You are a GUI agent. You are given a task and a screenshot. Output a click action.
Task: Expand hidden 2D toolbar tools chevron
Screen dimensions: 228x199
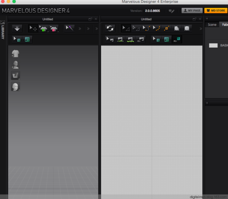pos(200,28)
